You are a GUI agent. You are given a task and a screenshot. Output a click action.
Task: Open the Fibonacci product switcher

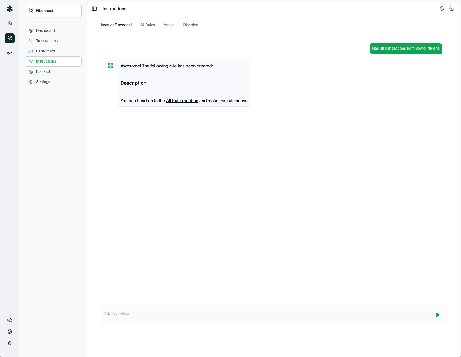point(53,11)
